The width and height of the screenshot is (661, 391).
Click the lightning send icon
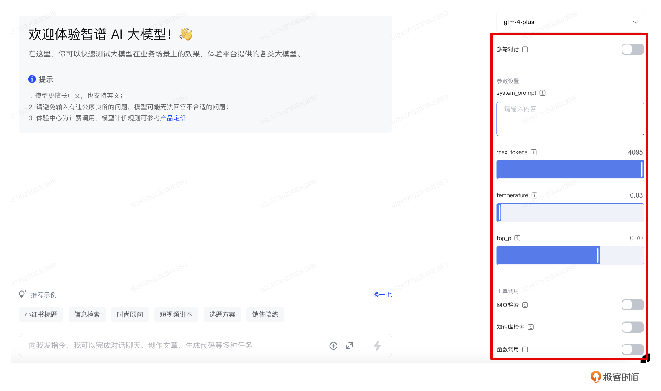click(x=377, y=346)
